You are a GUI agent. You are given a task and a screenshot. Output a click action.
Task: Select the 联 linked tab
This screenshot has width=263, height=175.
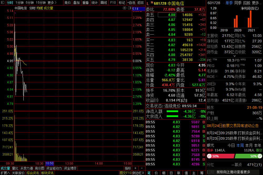[x=179, y=173]
